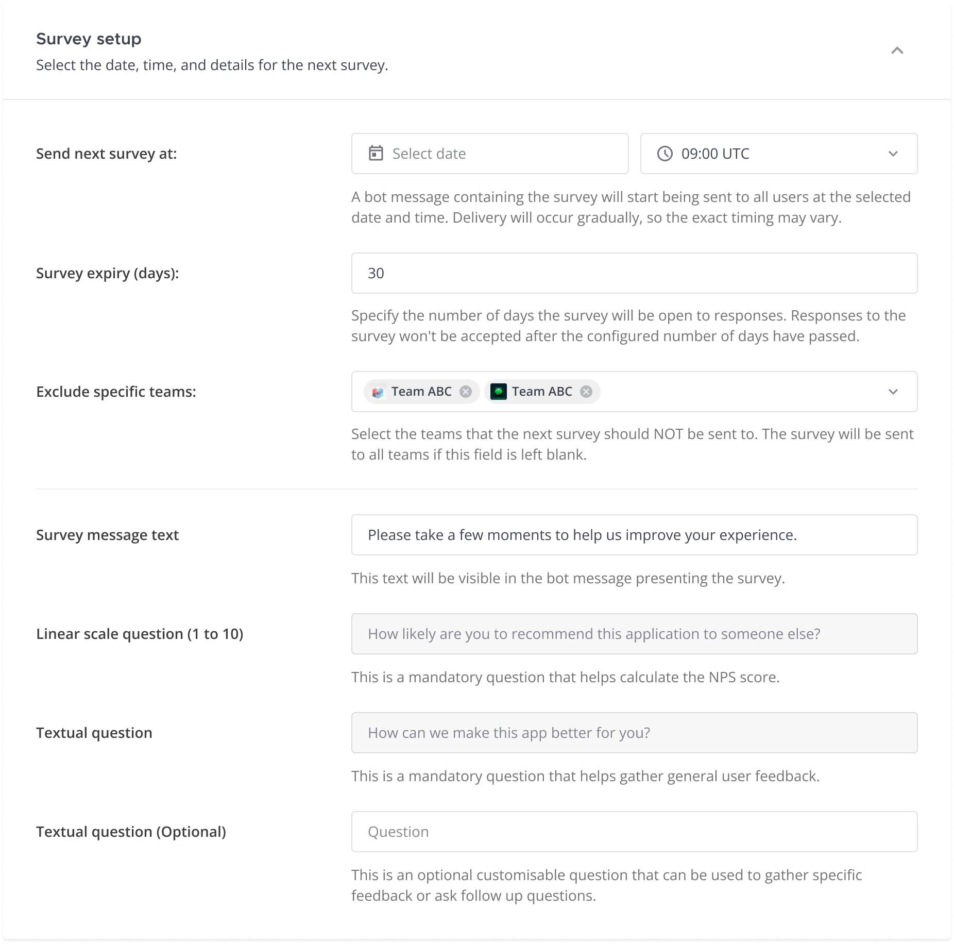Click the Survey expiry days field showing 30
The height and width of the screenshot is (944, 954).
coord(634,273)
